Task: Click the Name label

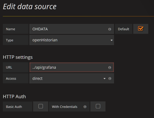Action: pyautogui.click(x=11, y=29)
